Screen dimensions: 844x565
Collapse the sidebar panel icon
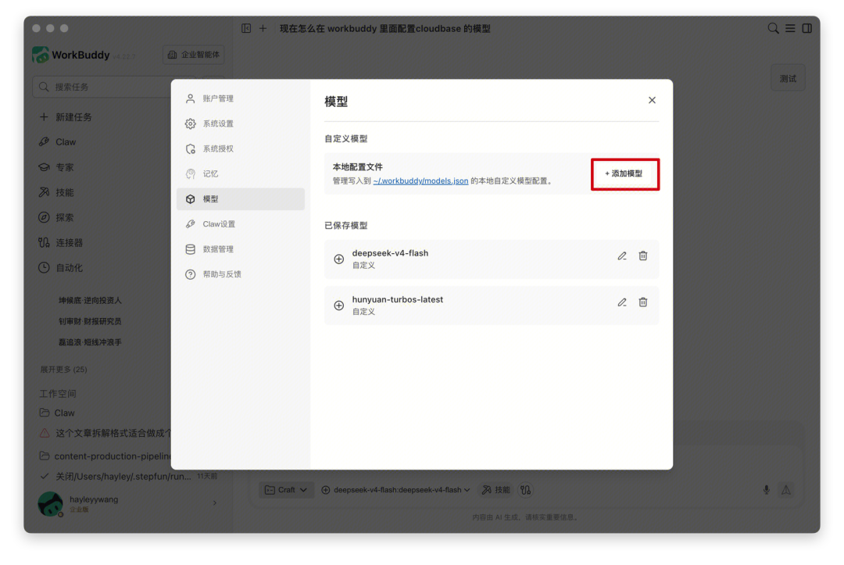click(246, 28)
